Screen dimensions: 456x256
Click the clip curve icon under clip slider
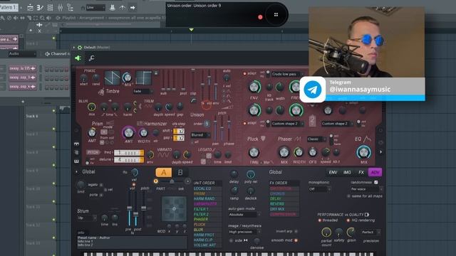(x=193, y=101)
